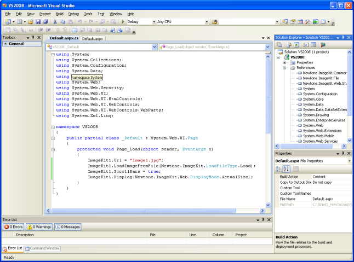Toggle Alphabetical sort in Properties panel

pos(286,168)
